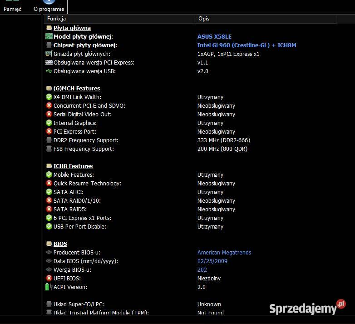Click the BIOS date 02/25/2009 link

click(x=212, y=261)
